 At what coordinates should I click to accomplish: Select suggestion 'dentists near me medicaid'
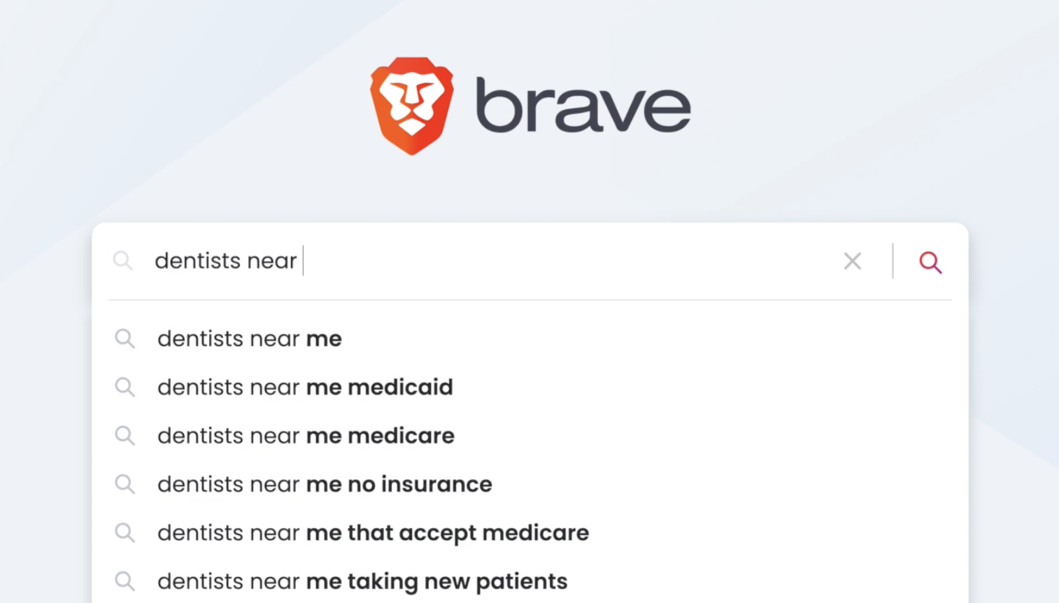click(529, 387)
